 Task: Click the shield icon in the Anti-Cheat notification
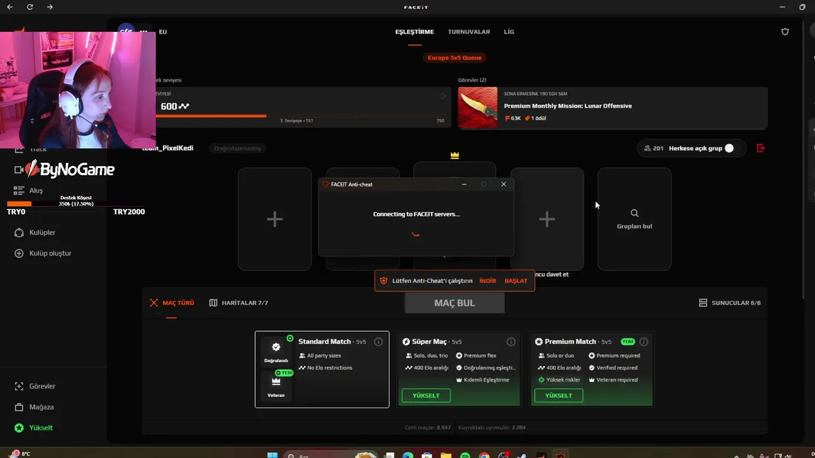tap(383, 281)
